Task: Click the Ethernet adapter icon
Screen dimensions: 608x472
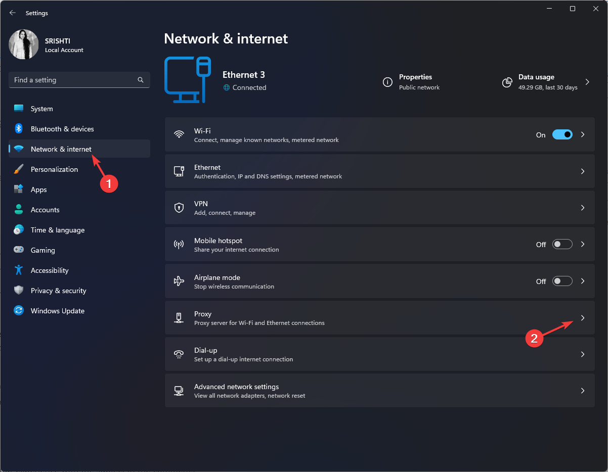Action: (x=179, y=171)
